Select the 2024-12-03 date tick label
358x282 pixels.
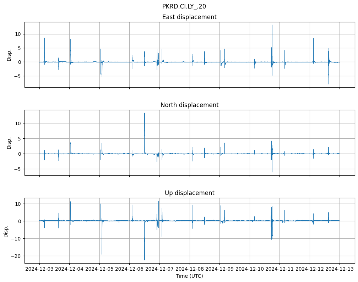tap(39, 269)
